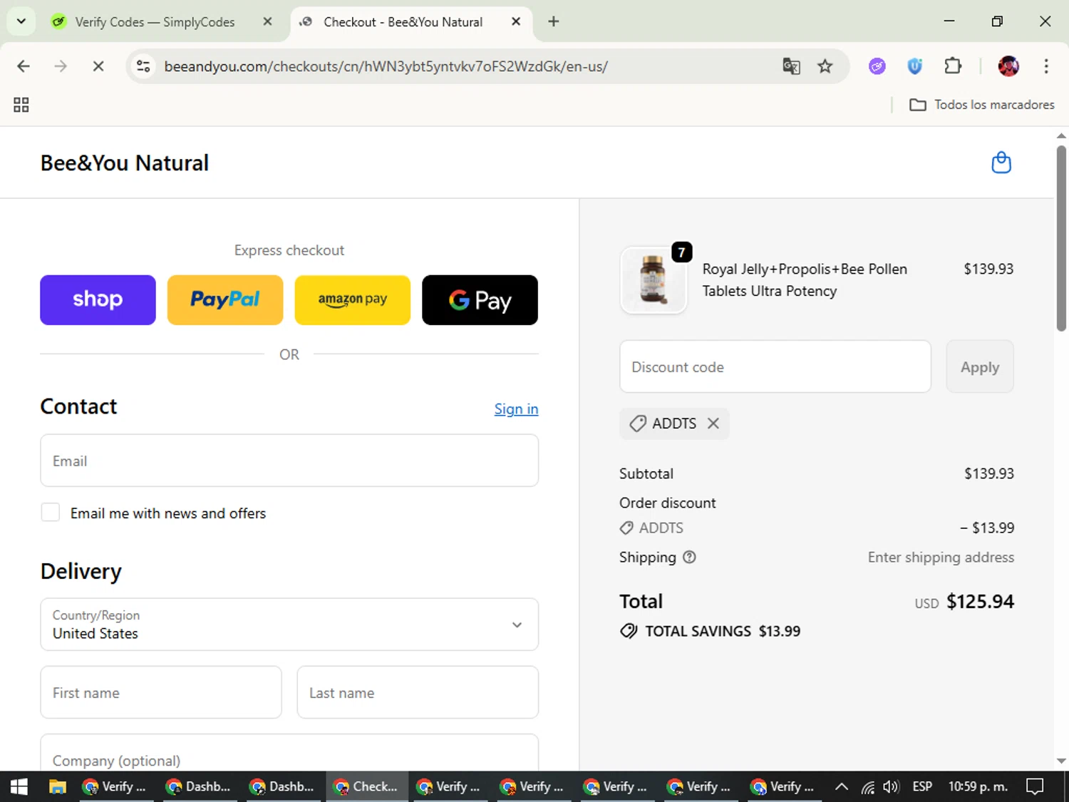Open the apps grid in bookmarks bar
1069x802 pixels.
(x=21, y=105)
